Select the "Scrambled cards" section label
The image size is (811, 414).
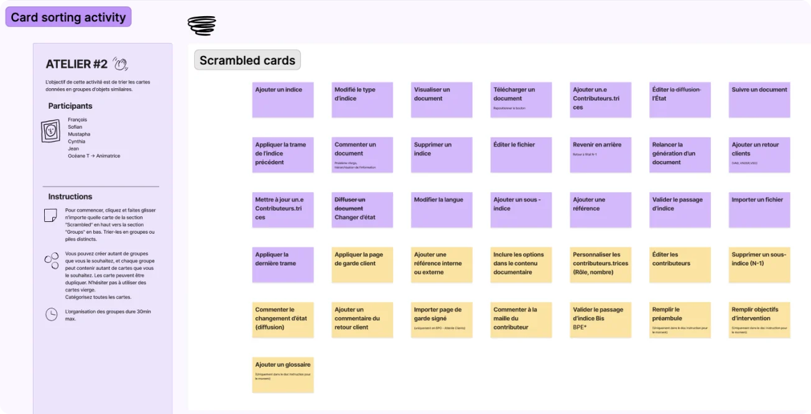248,60
